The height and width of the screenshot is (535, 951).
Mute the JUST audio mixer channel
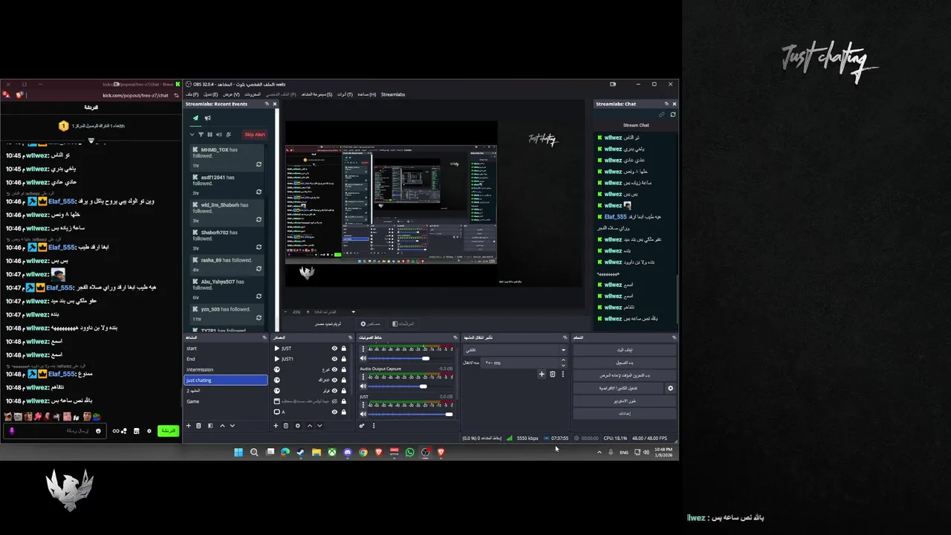coord(363,415)
